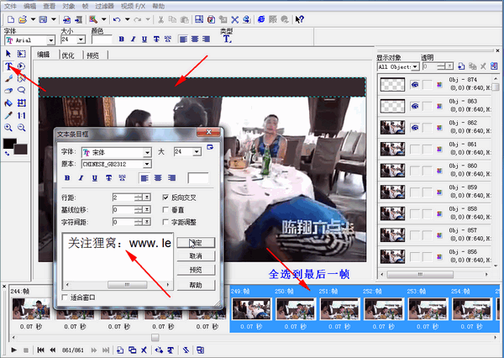Click the 帮助 button in dialog
Screen dimensions: 504x358
(196, 285)
